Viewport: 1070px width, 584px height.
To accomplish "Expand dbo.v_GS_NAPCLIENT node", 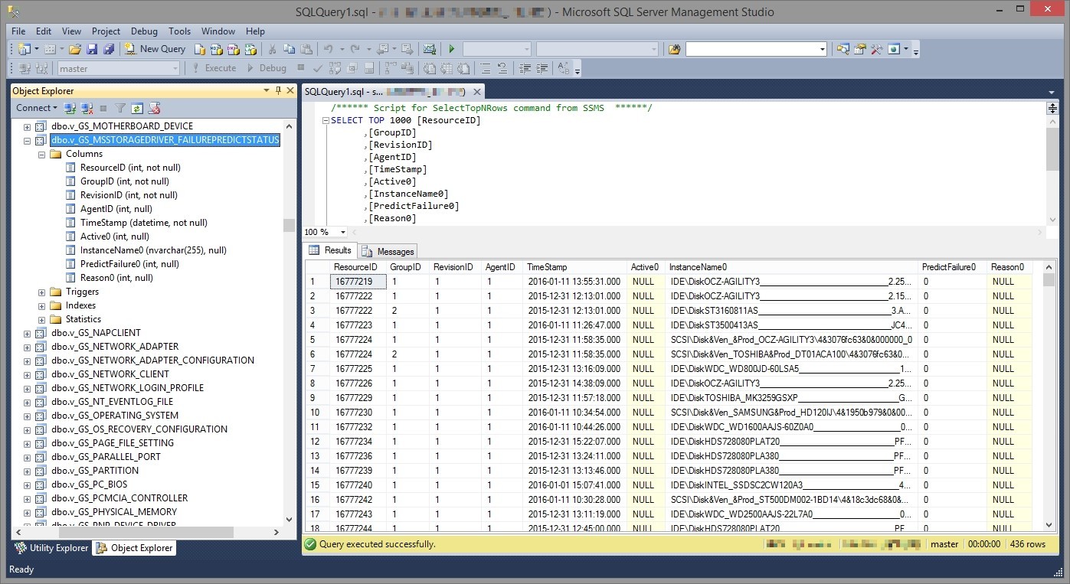I will pos(28,333).
